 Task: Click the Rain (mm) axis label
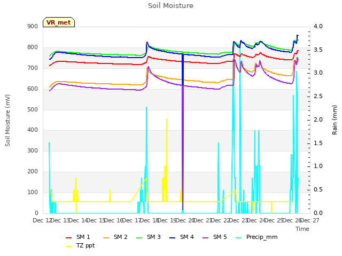(x=335, y=120)
